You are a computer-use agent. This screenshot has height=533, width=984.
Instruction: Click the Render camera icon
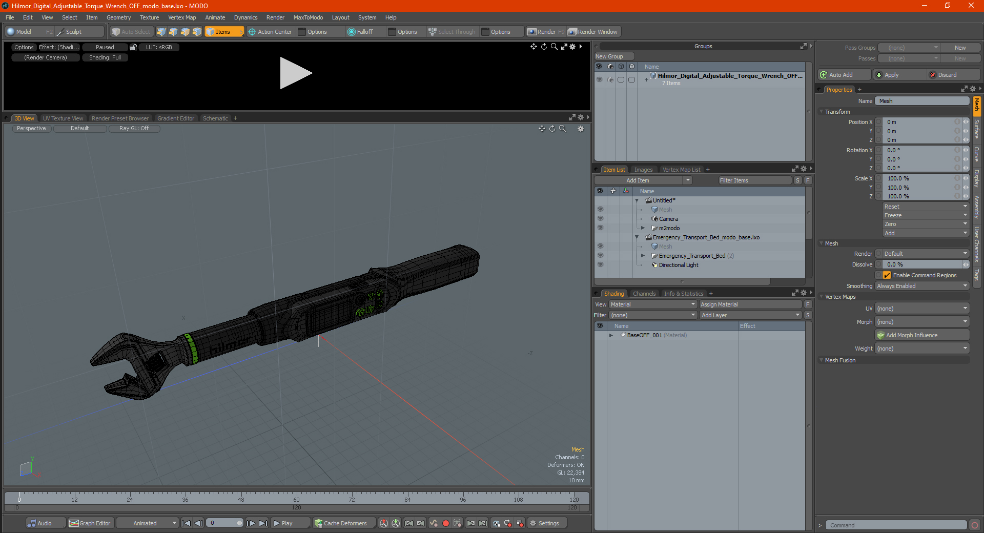click(532, 32)
